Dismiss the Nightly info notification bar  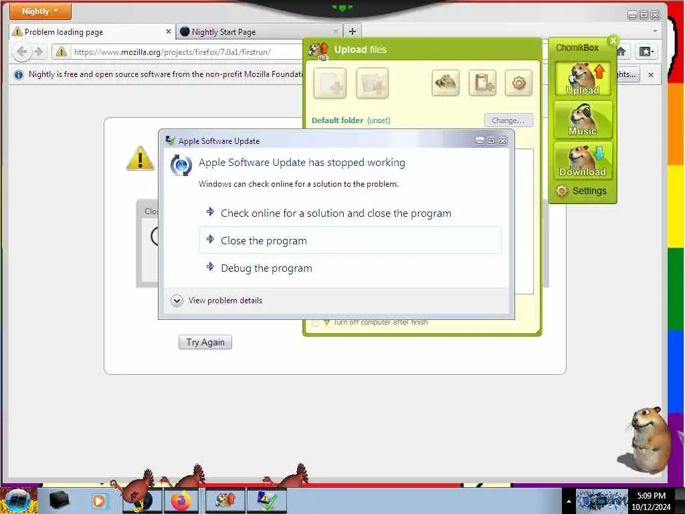pyautogui.click(x=650, y=75)
